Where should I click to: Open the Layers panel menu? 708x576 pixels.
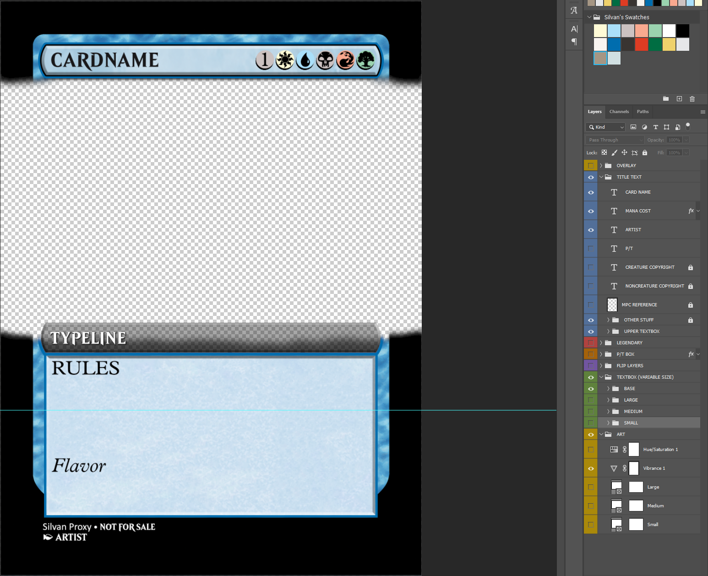[x=703, y=111]
